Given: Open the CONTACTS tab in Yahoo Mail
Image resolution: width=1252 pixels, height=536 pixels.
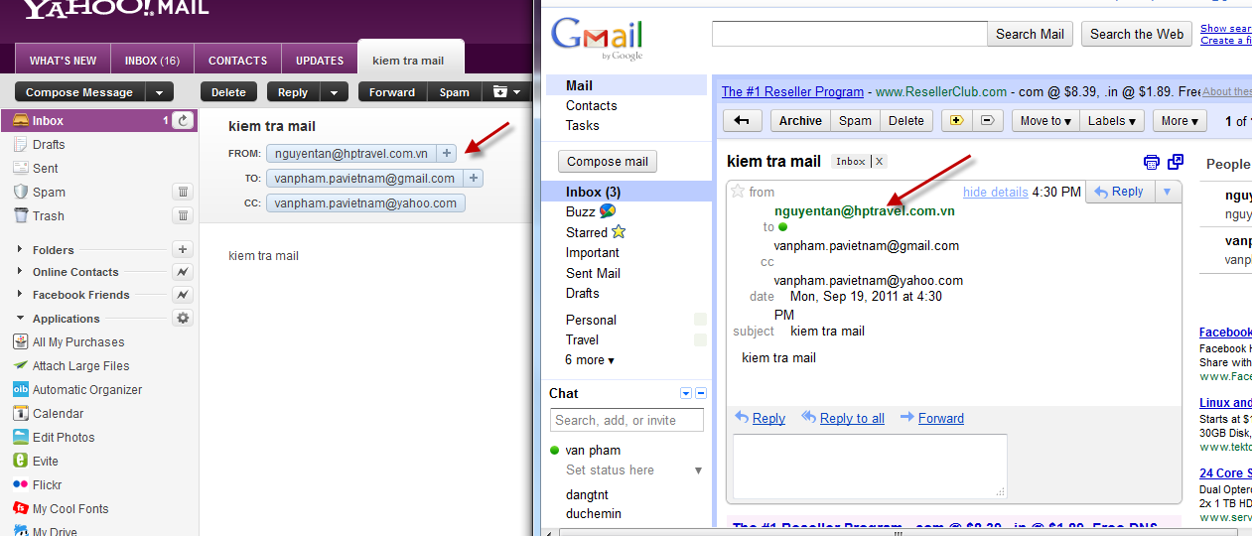Looking at the screenshot, I should pyautogui.click(x=237, y=61).
